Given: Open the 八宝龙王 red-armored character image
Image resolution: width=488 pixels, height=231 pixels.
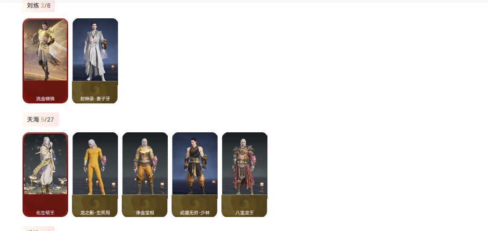Looking at the screenshot, I should click(244, 163).
